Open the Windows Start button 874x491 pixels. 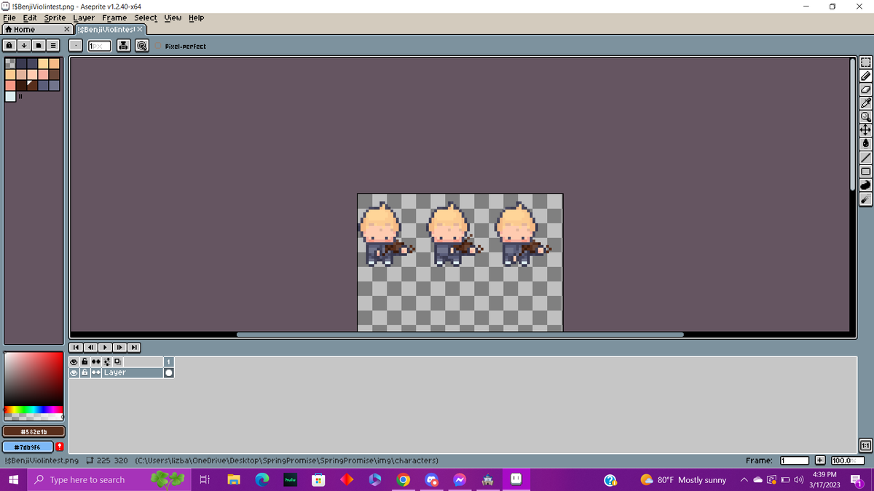tap(13, 479)
